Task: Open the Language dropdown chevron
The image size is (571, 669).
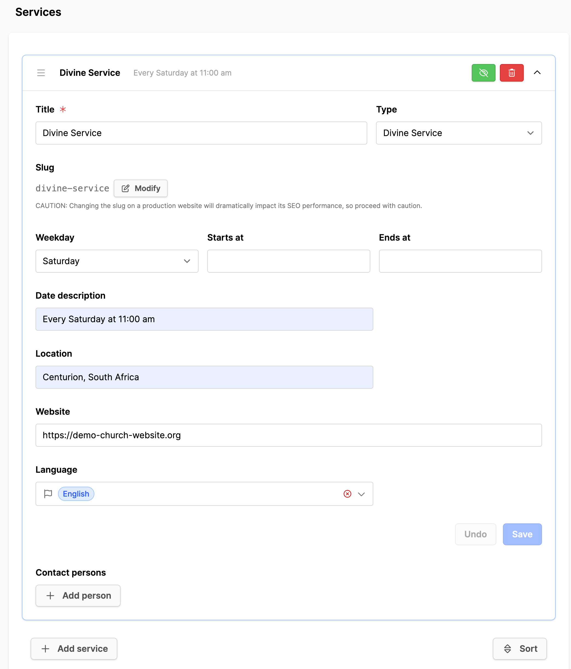Action: (x=361, y=494)
